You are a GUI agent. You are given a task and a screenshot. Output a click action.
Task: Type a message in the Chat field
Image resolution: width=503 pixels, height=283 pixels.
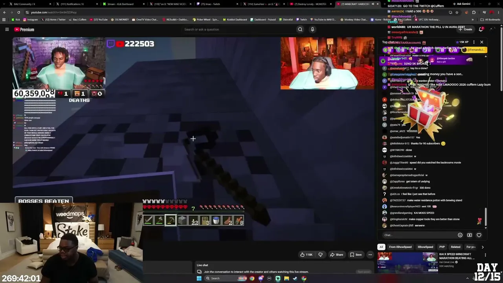click(x=419, y=235)
